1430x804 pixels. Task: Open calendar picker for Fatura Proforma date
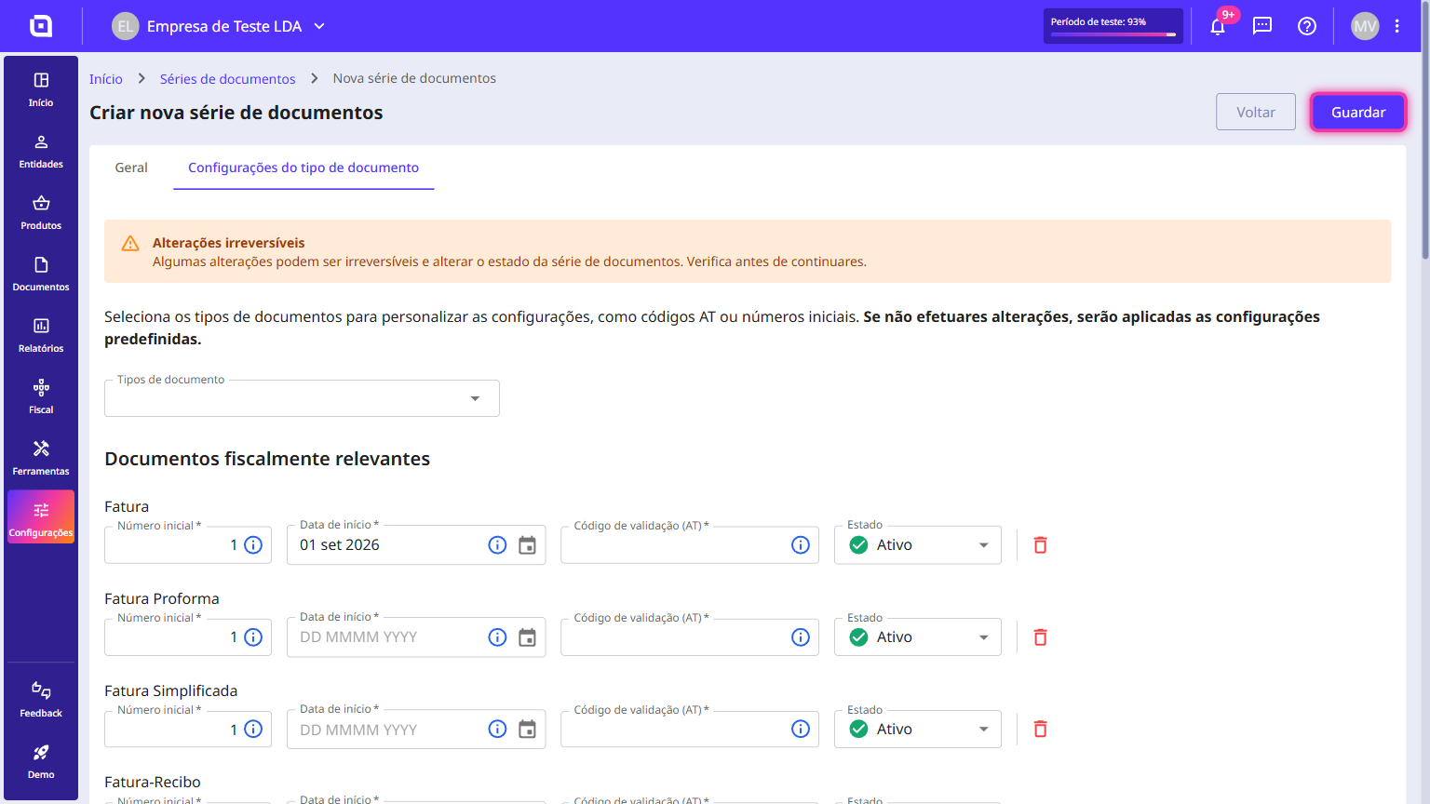click(527, 637)
